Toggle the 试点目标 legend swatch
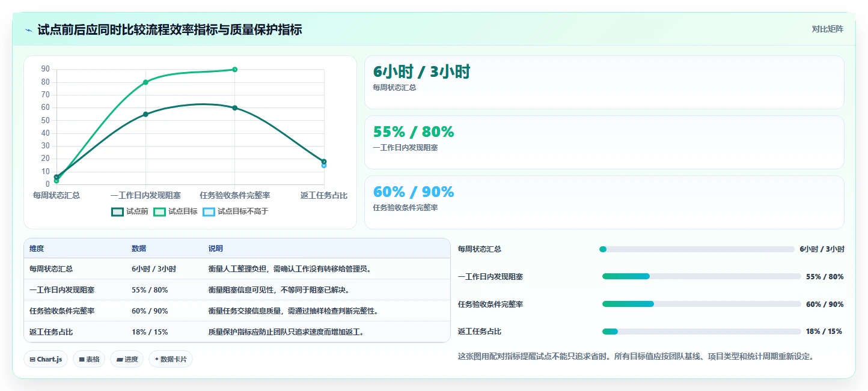868x391 pixels. pos(159,211)
